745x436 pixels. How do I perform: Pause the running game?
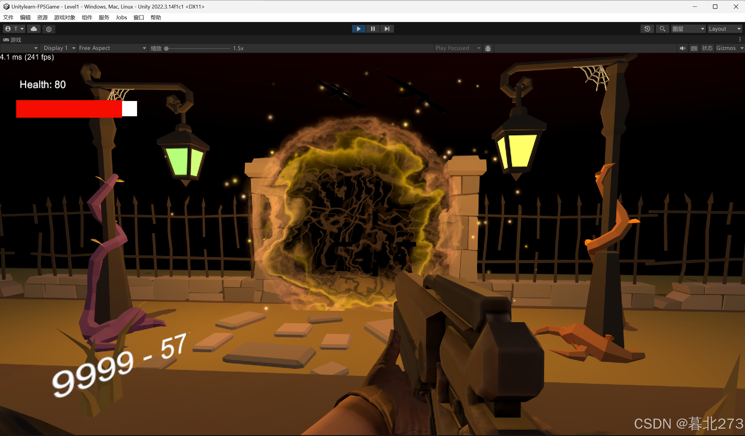pos(372,29)
